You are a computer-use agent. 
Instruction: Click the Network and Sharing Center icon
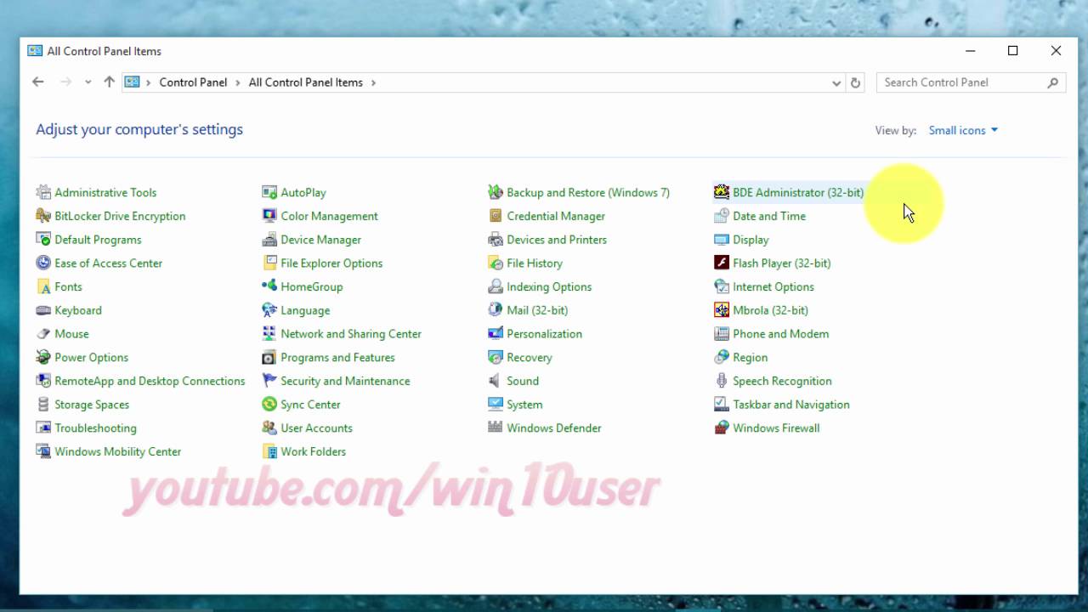click(x=269, y=334)
